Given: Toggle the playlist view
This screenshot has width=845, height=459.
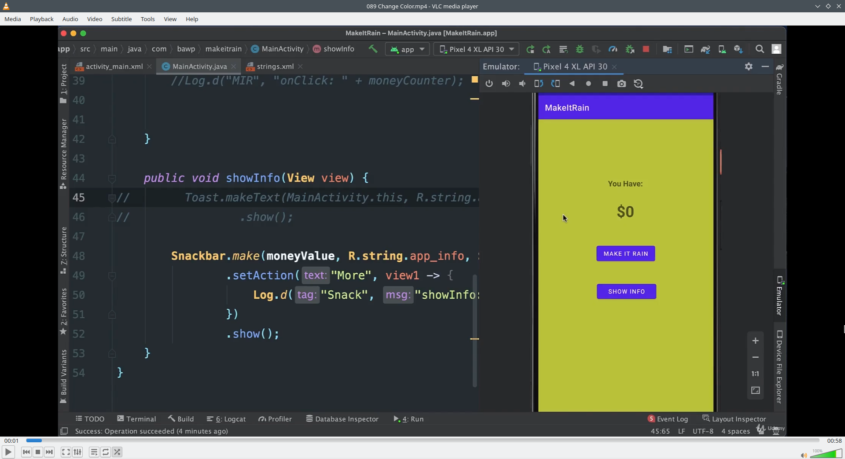Looking at the screenshot, I should [94, 452].
